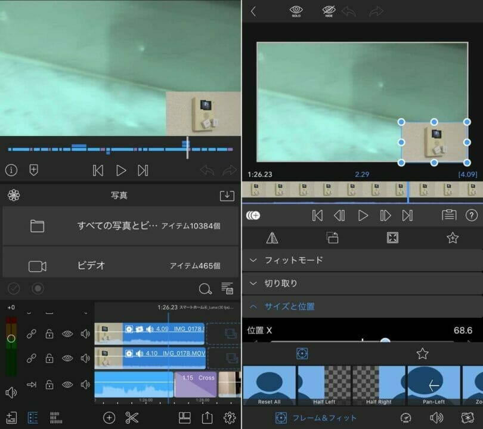Image resolution: width=483 pixels, height=429 pixels.
Task: Flip the clip with mirror icon
Action: pos(272,237)
